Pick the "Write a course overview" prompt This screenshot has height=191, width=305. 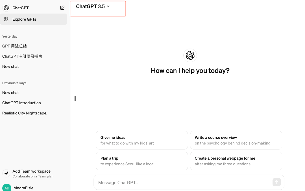[236, 140]
